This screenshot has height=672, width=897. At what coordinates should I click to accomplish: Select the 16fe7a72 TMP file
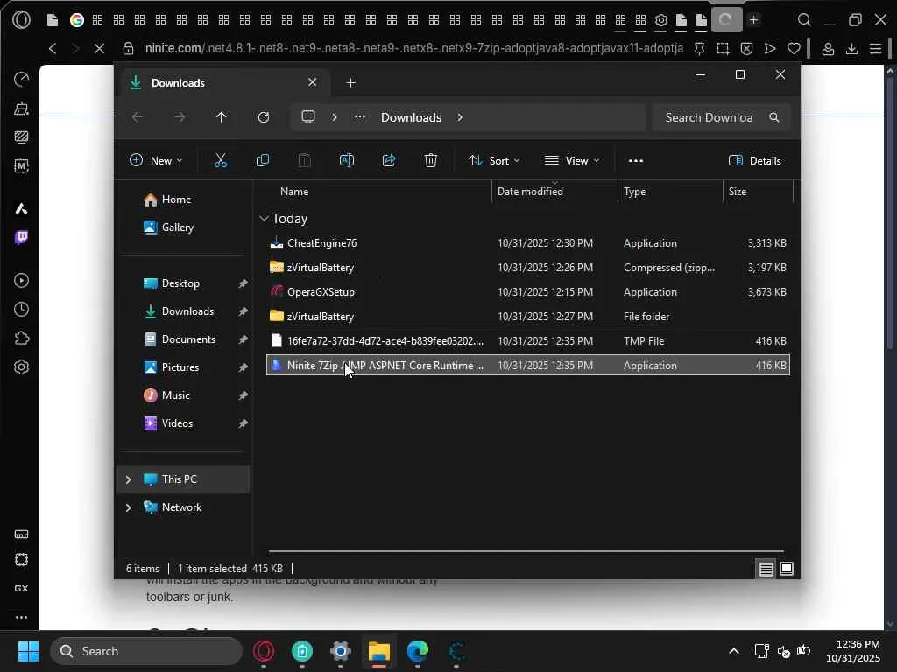click(x=528, y=341)
